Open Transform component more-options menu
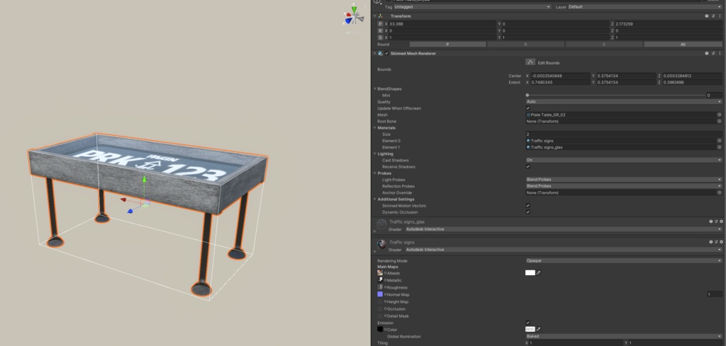Viewport: 726px width, 346px height. [720, 16]
